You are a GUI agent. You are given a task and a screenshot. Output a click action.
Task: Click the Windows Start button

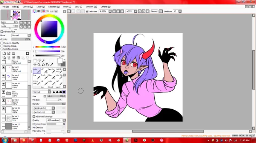(x=5, y=140)
